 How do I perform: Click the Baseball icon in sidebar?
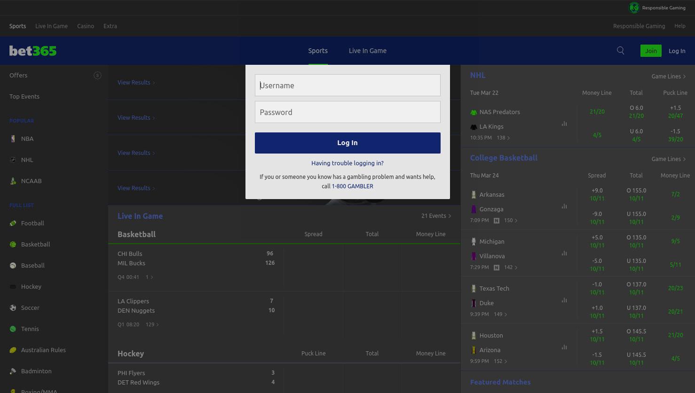coord(13,265)
